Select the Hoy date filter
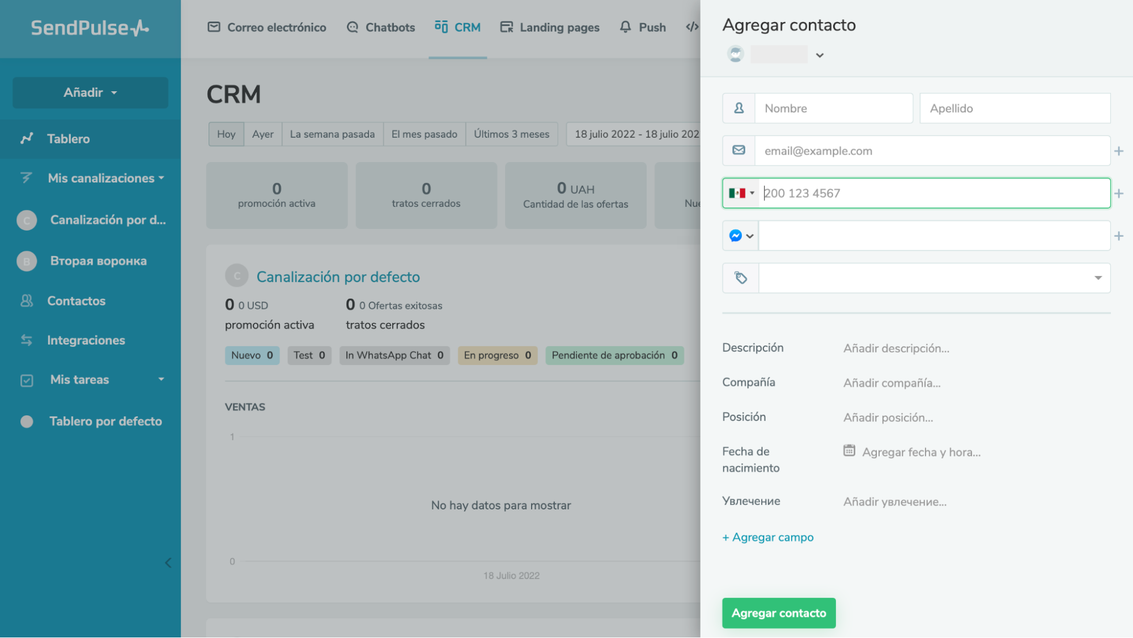Image resolution: width=1133 pixels, height=638 pixels. click(x=226, y=134)
